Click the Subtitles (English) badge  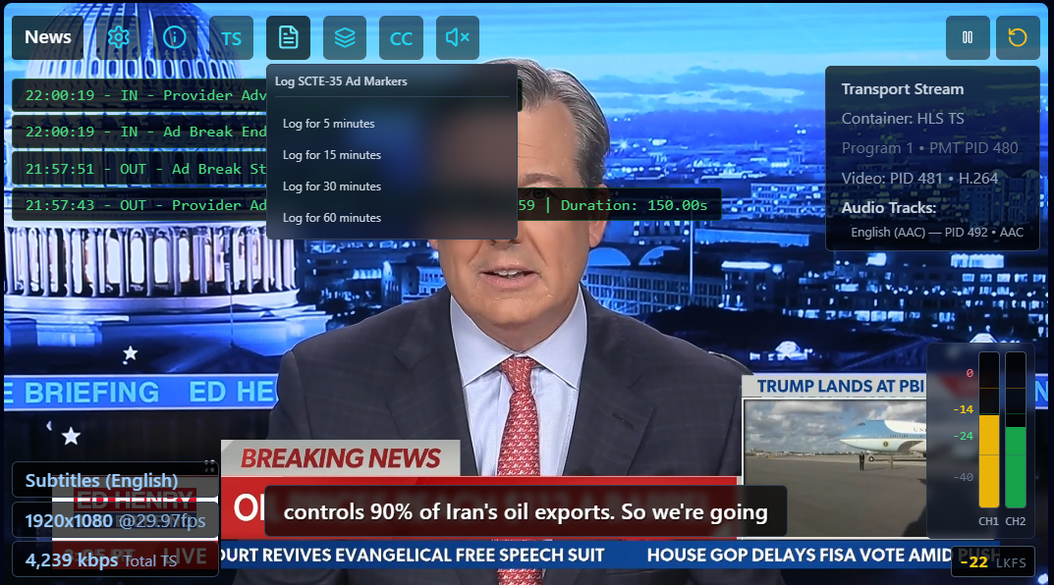tap(102, 481)
